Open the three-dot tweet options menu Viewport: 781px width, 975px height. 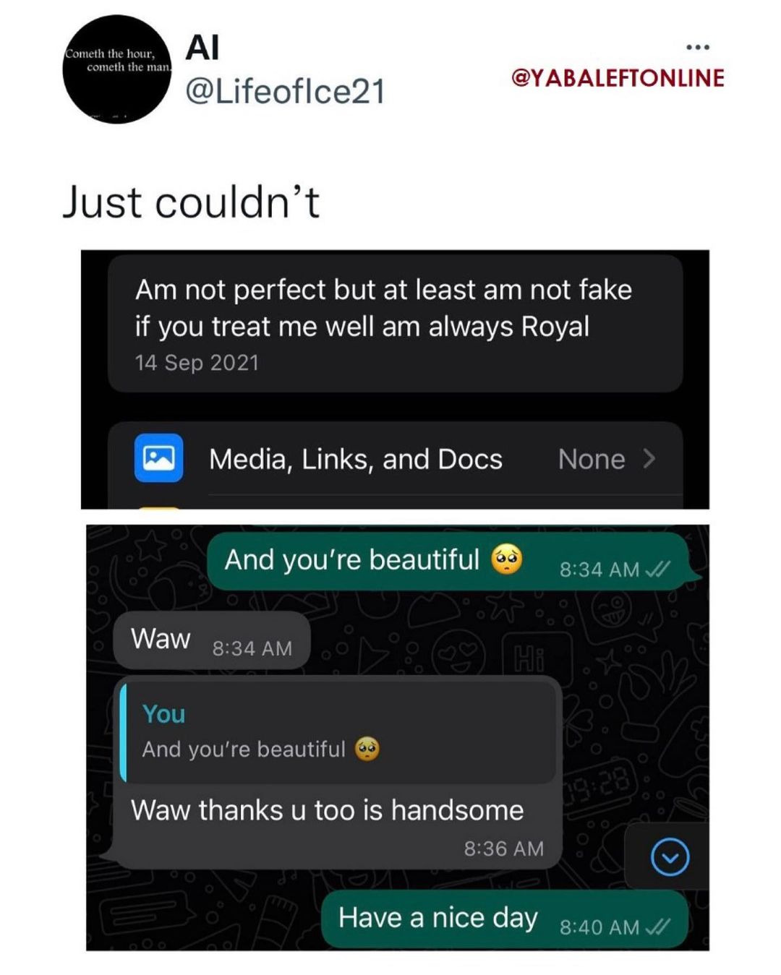[x=698, y=47]
